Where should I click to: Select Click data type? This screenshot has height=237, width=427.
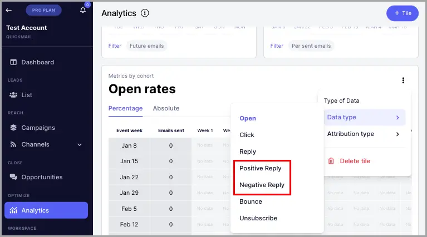247,135
